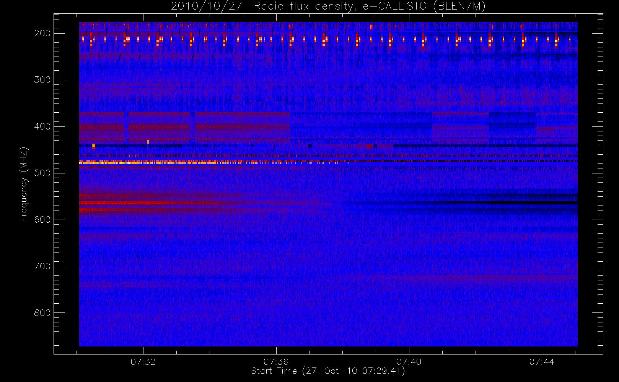Click the 400 frequency tick label
The image size is (619, 382).
(42, 126)
